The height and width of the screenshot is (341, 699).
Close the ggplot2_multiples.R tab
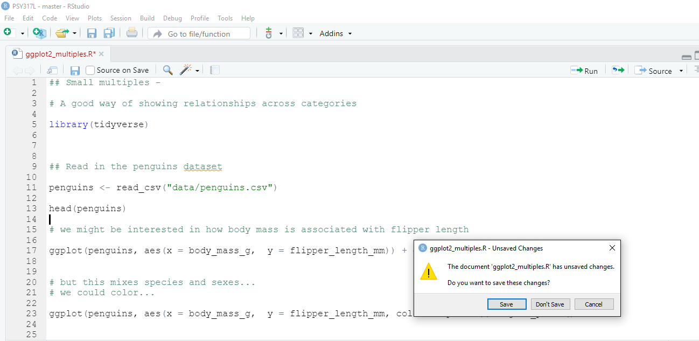(101, 54)
